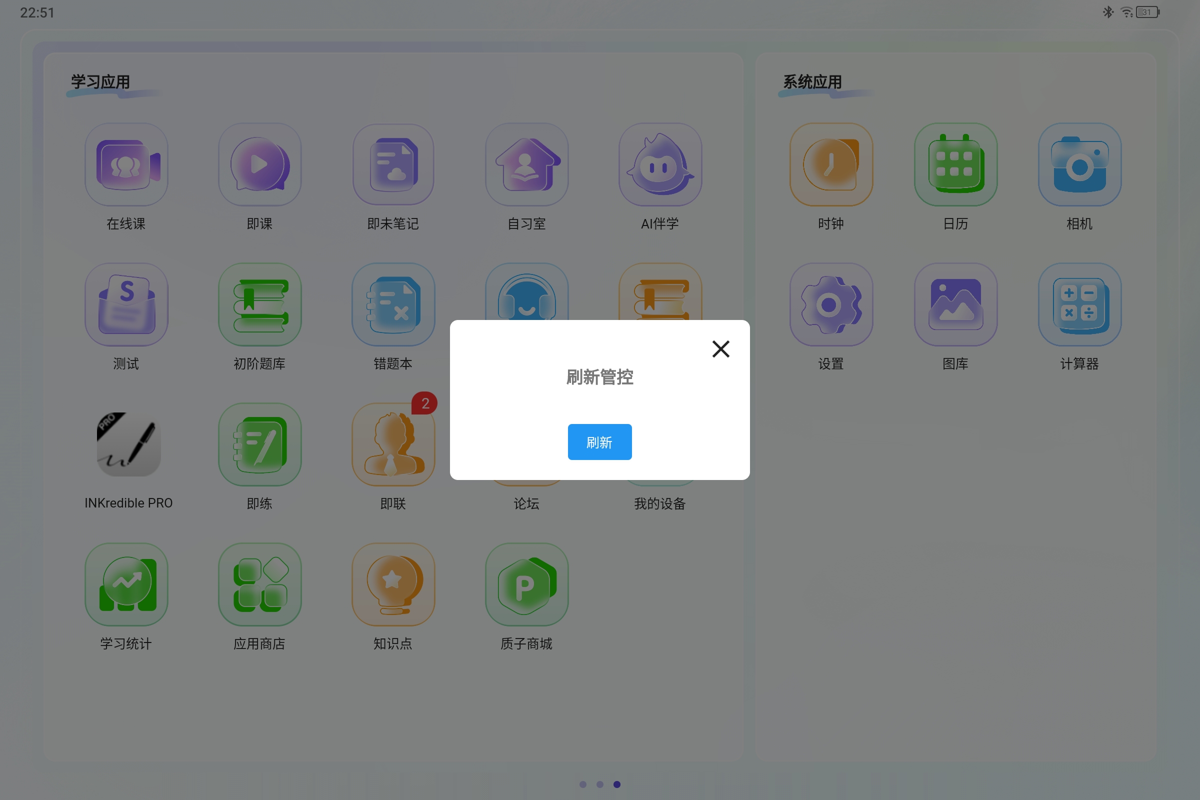Launch the AI伴学 app
The image size is (1200, 800).
point(660,164)
